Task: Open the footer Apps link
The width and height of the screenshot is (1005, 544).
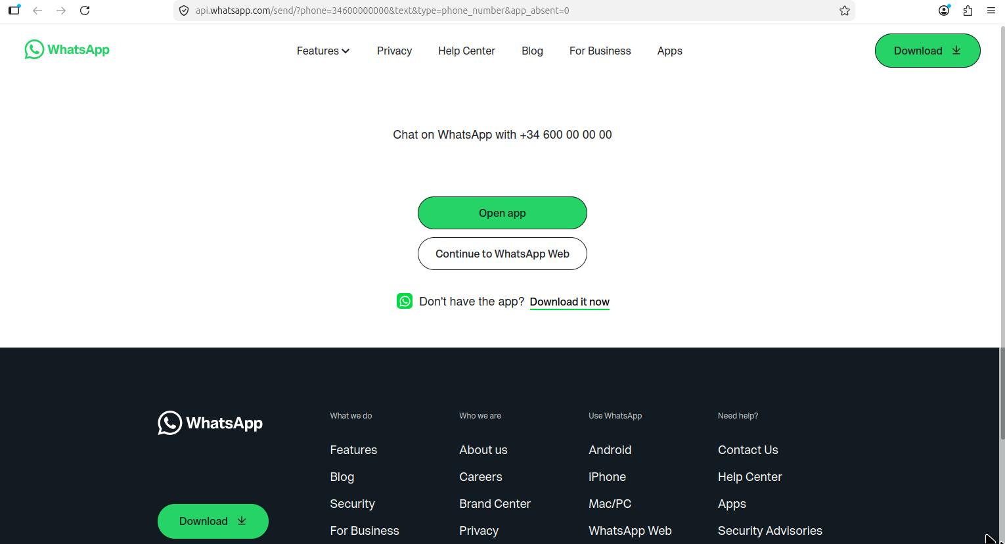Action: click(x=732, y=504)
